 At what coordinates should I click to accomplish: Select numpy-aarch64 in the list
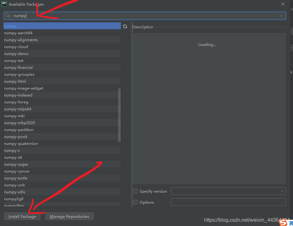click(x=62, y=33)
